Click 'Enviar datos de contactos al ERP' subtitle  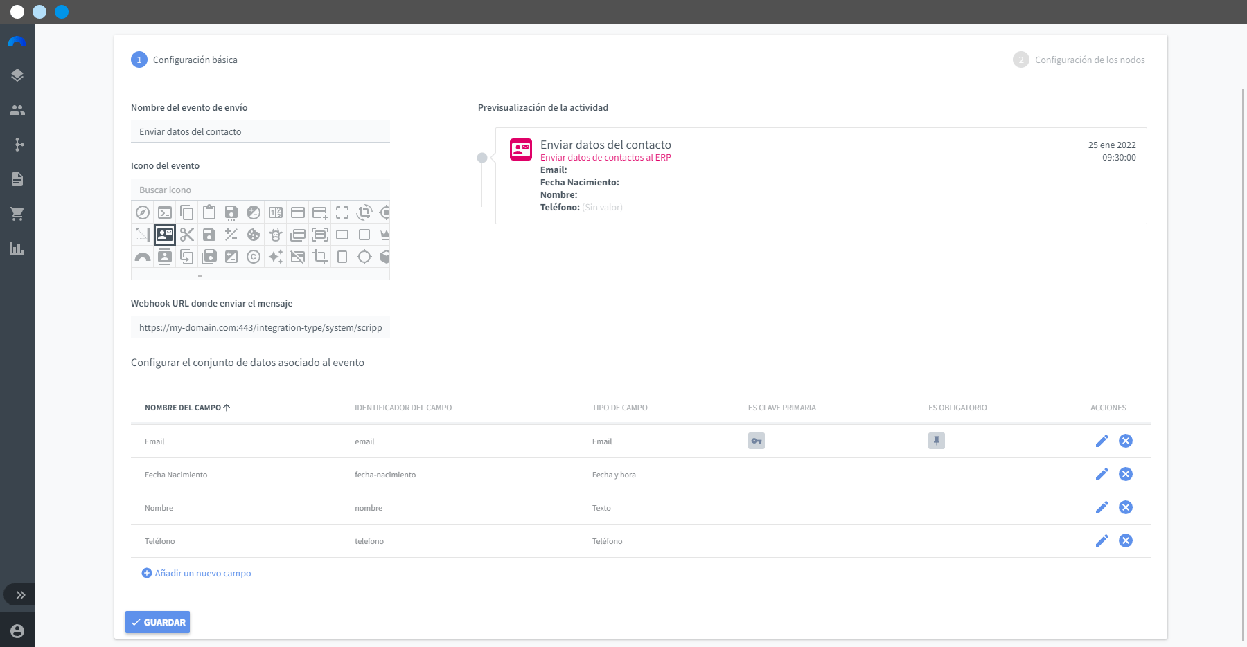pos(605,158)
